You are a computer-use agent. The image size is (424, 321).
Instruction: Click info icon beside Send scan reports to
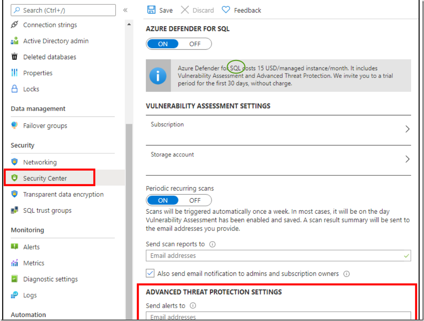point(212,244)
